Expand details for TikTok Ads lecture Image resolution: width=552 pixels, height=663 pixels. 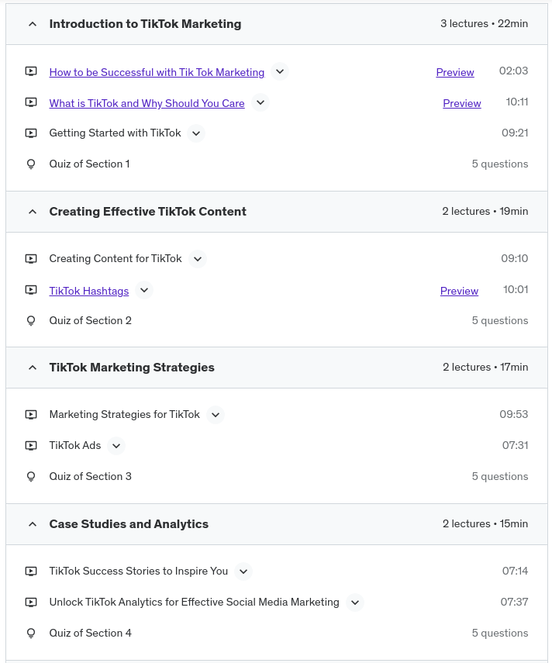[x=116, y=446]
